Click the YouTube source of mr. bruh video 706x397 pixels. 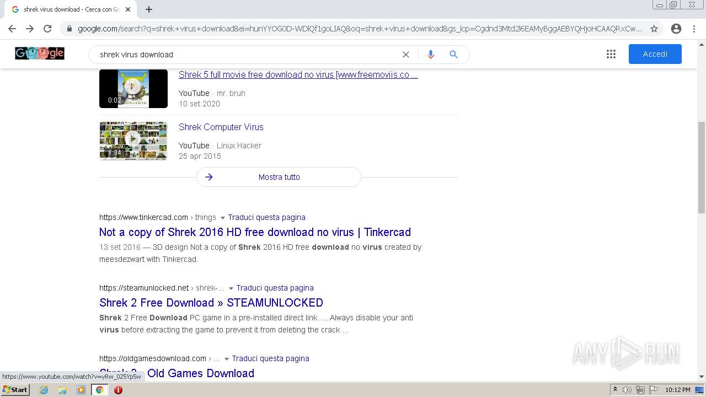click(x=194, y=93)
